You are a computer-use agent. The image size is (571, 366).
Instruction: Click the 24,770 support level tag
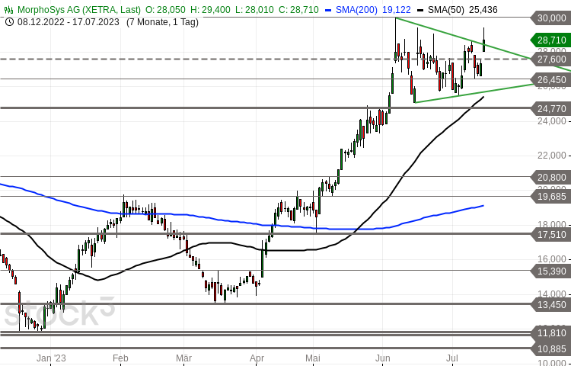point(551,108)
